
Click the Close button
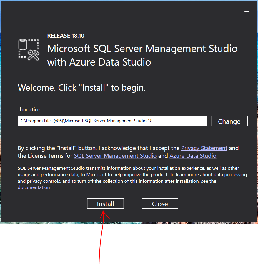(160, 203)
